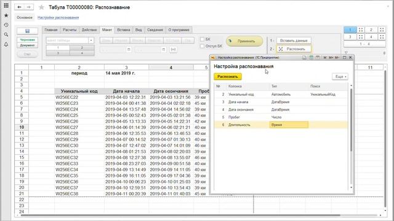Select layout quadrant 2 under макет таблицы

[82, 48]
